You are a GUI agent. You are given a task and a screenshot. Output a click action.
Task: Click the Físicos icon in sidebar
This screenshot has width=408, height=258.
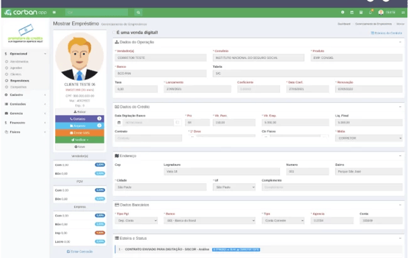pyautogui.click(x=6, y=132)
